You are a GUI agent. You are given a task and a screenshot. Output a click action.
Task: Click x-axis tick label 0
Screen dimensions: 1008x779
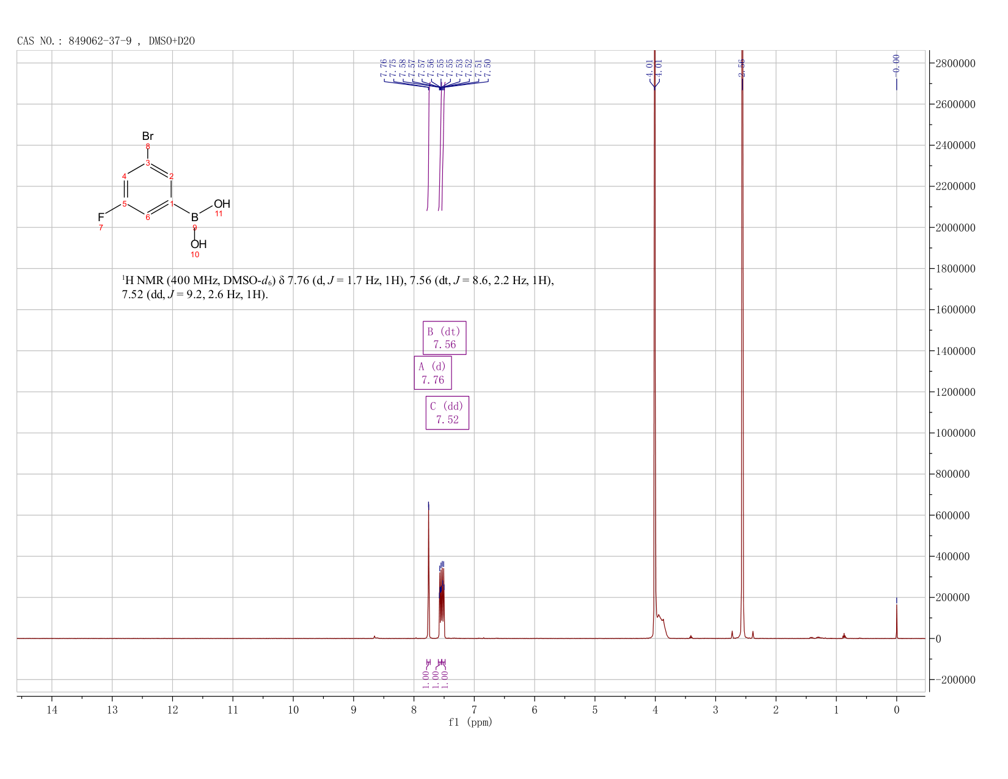896,709
